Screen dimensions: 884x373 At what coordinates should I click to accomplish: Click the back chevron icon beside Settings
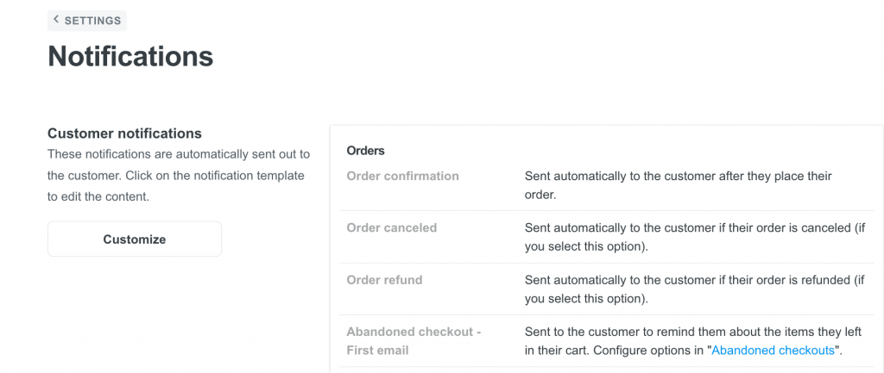click(56, 20)
